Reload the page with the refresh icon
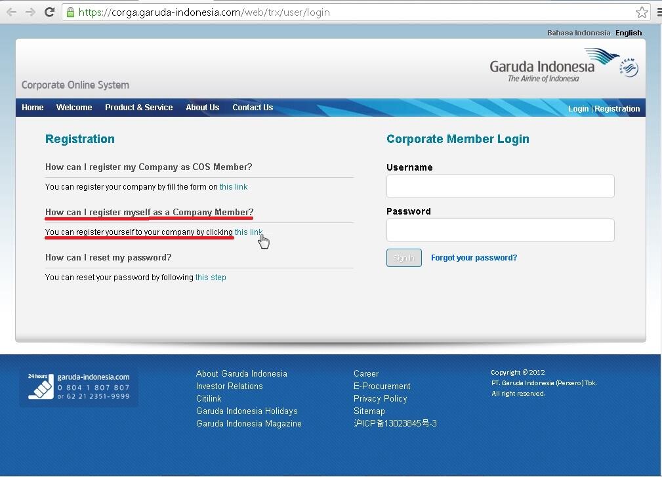The width and height of the screenshot is (662, 477). (x=49, y=12)
